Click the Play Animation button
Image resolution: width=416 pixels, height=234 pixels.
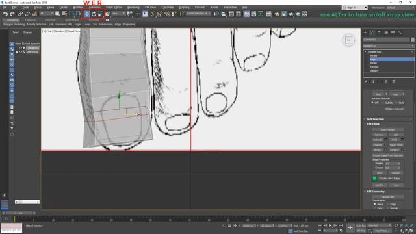pos(330,226)
